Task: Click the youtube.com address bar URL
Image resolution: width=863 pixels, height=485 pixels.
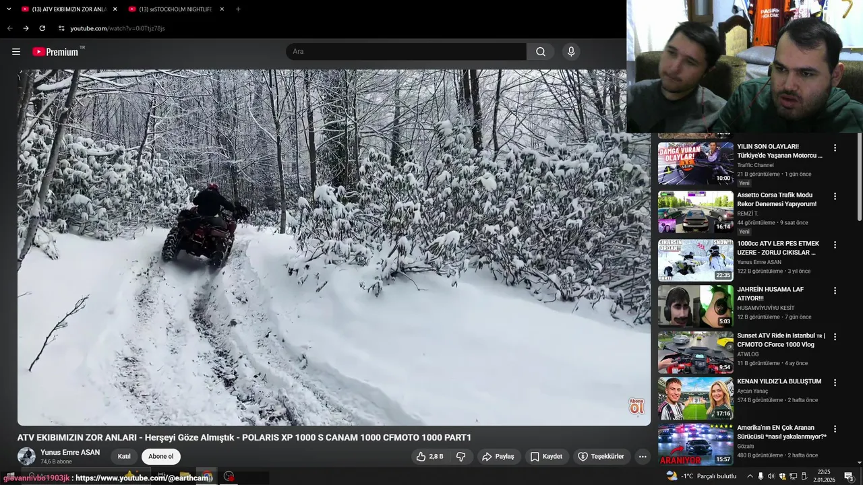Action: [117, 28]
